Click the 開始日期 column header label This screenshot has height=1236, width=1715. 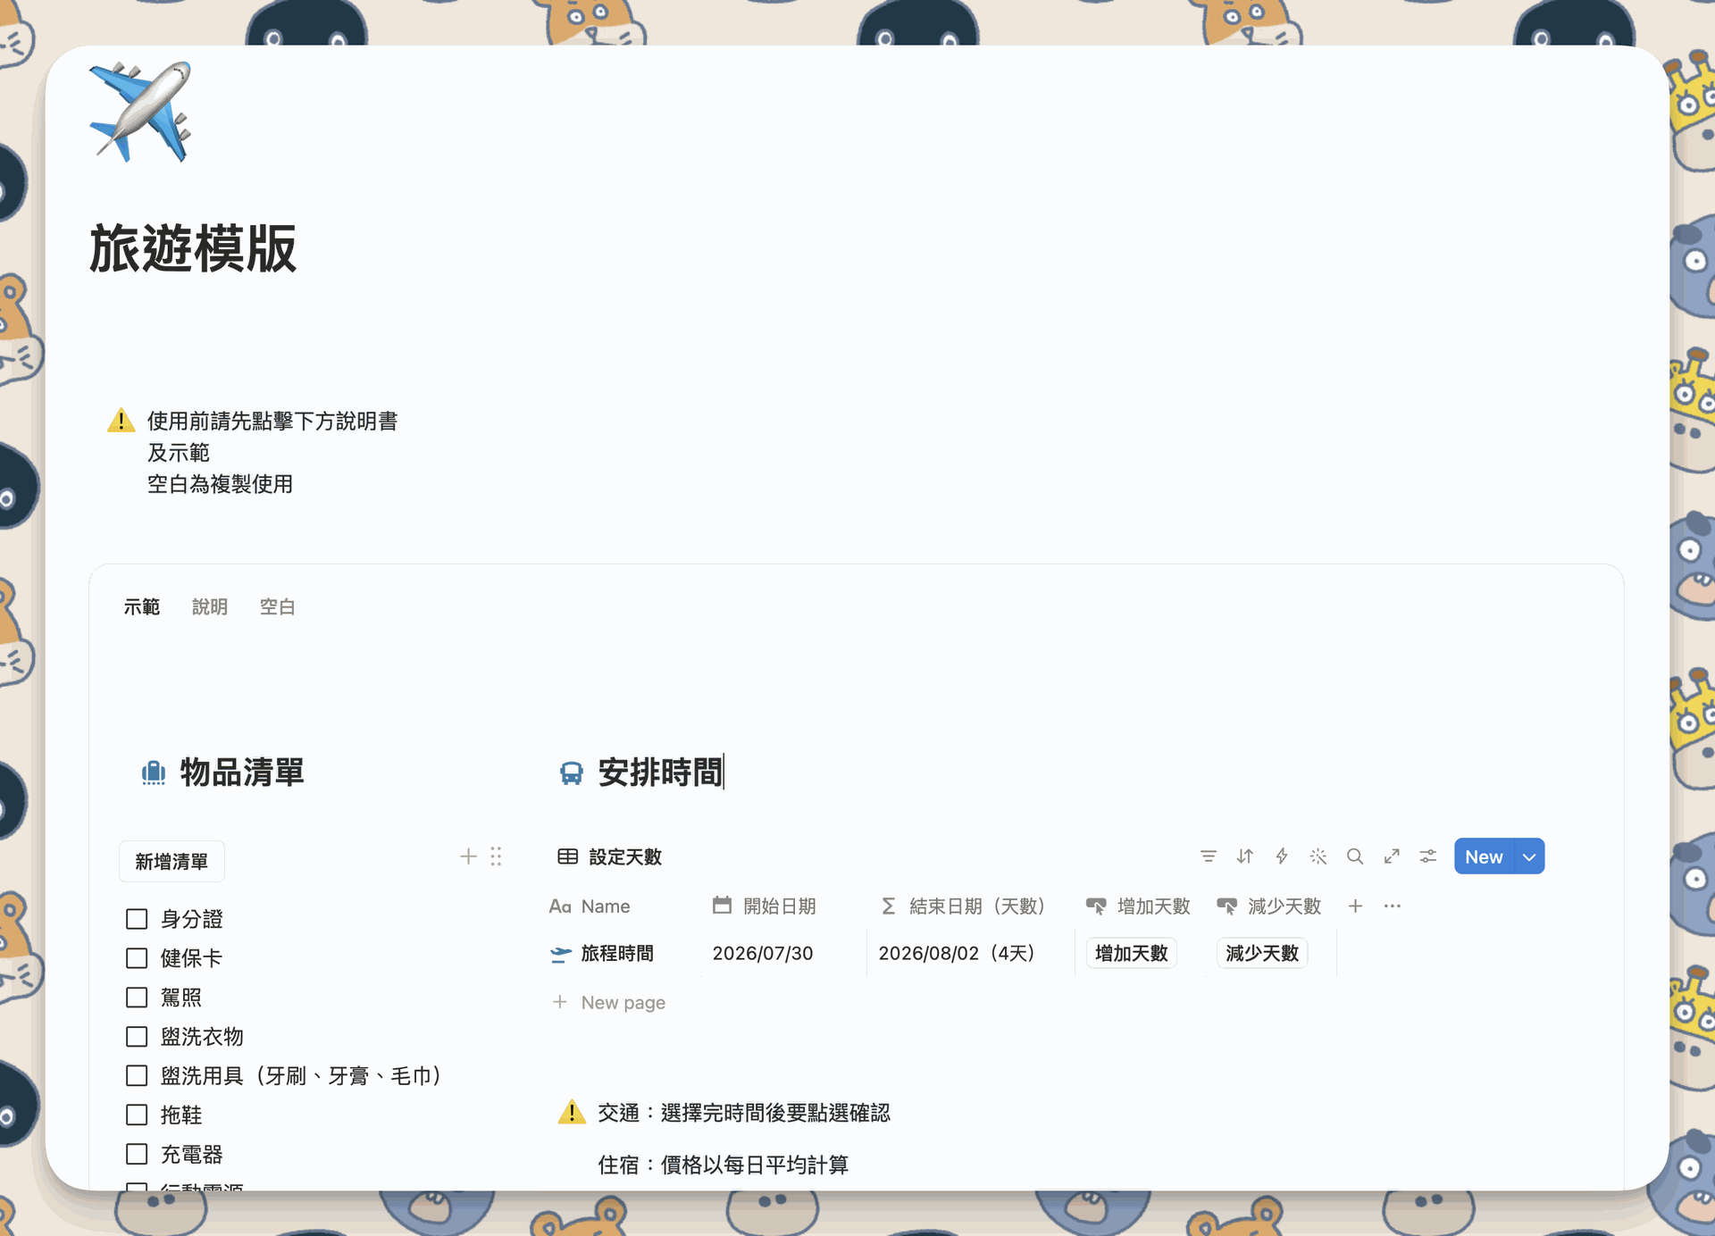point(780,906)
